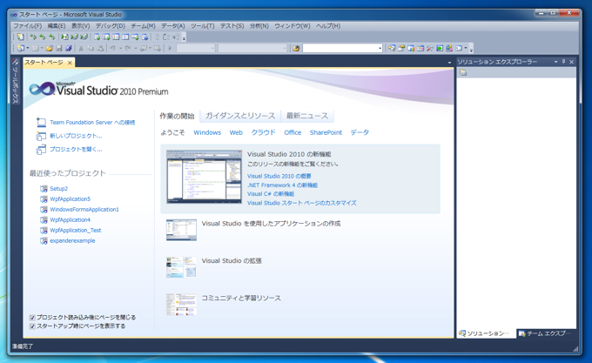Open the Office category link

pos(293,132)
